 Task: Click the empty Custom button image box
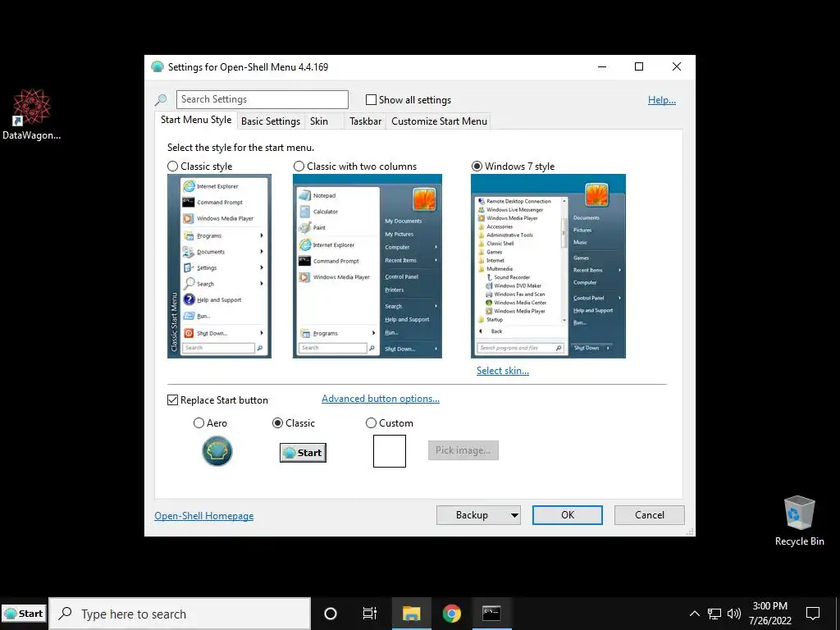coord(390,451)
